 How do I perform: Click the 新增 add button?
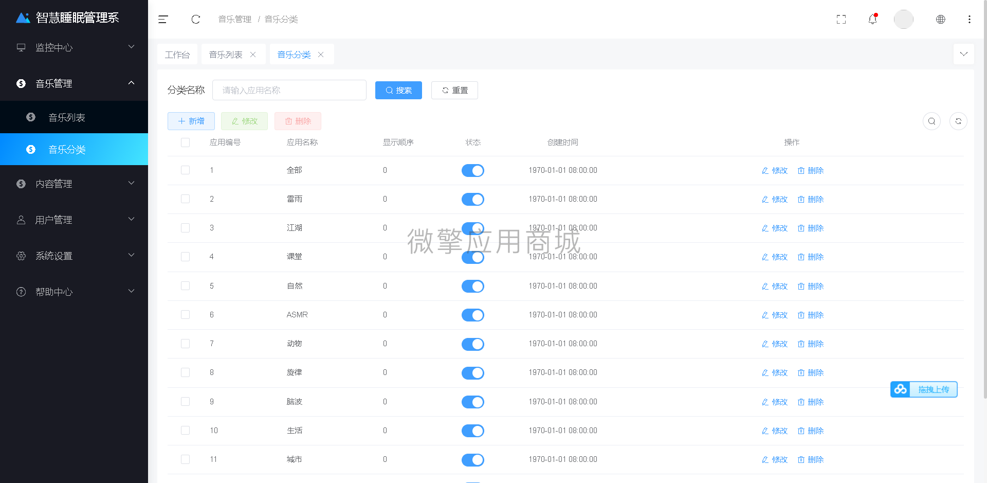191,121
